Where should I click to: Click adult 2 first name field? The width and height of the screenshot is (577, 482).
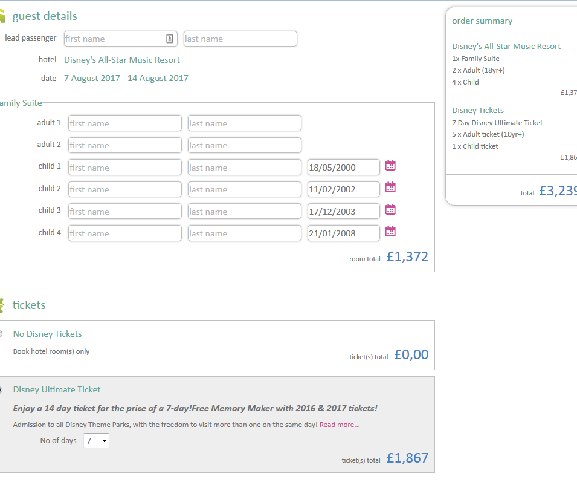pos(124,145)
